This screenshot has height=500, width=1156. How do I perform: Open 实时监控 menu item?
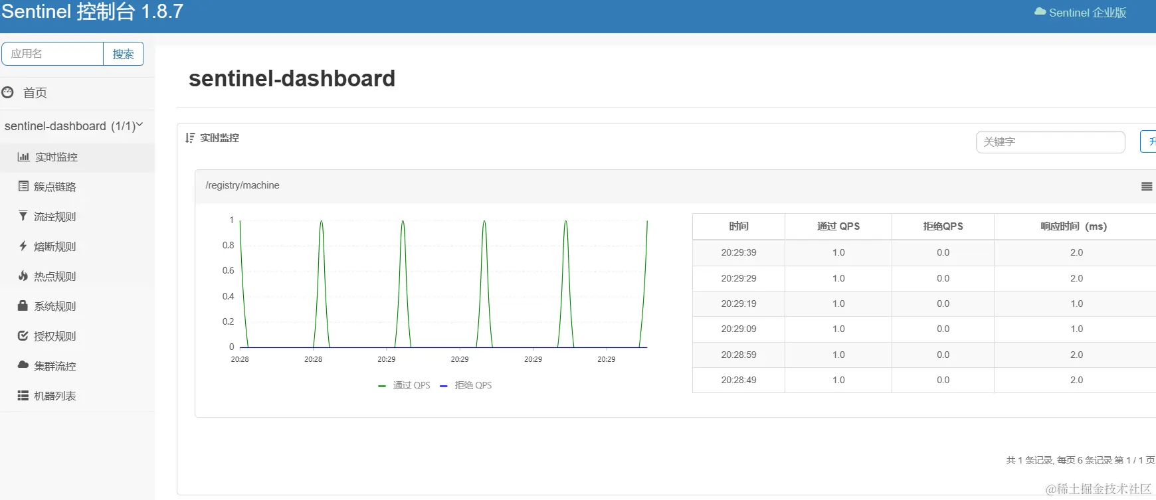coord(77,157)
